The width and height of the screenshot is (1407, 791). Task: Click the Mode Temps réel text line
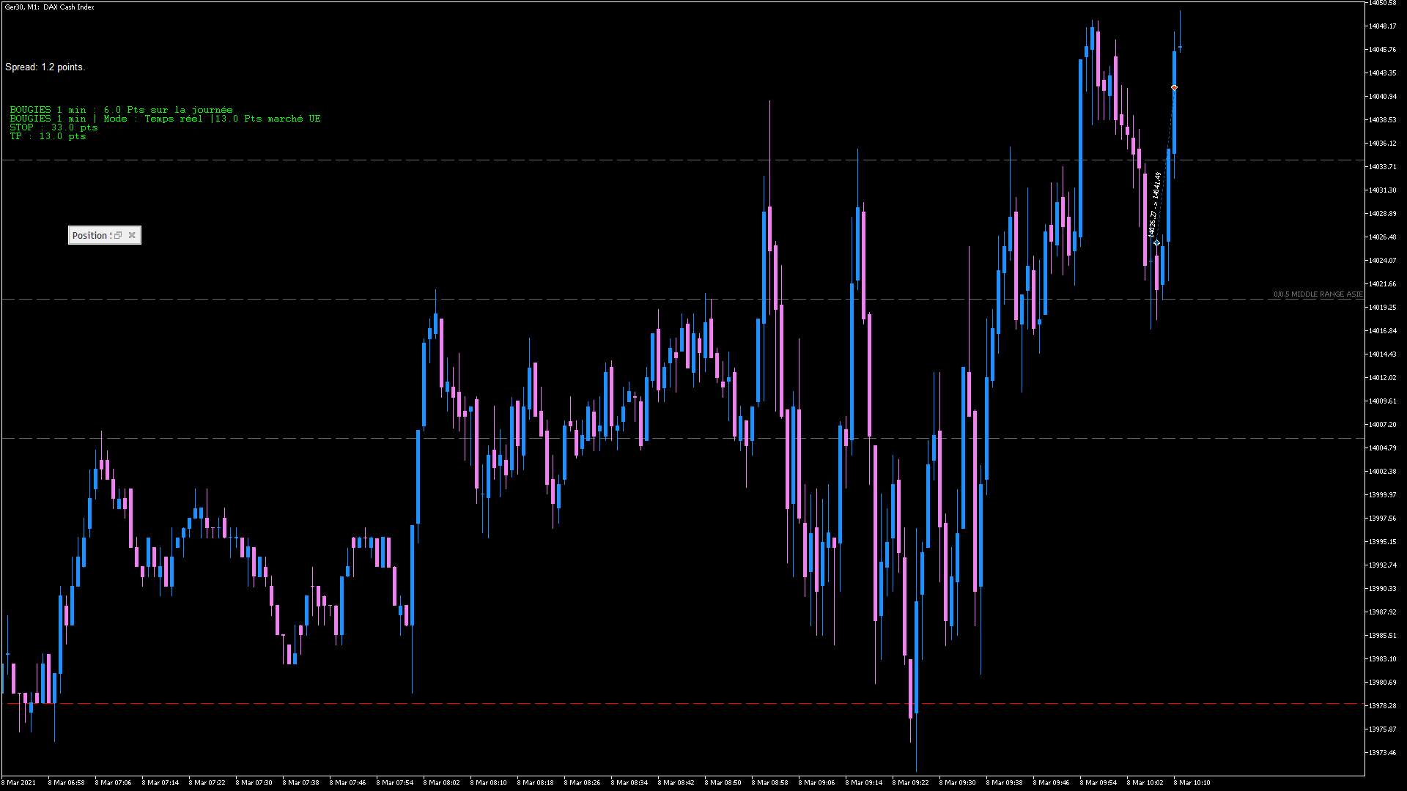165,119
